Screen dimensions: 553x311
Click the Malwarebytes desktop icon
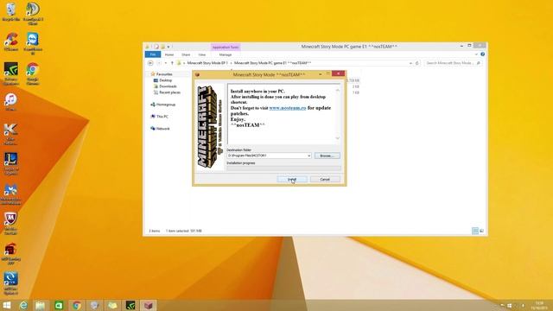coord(10,194)
